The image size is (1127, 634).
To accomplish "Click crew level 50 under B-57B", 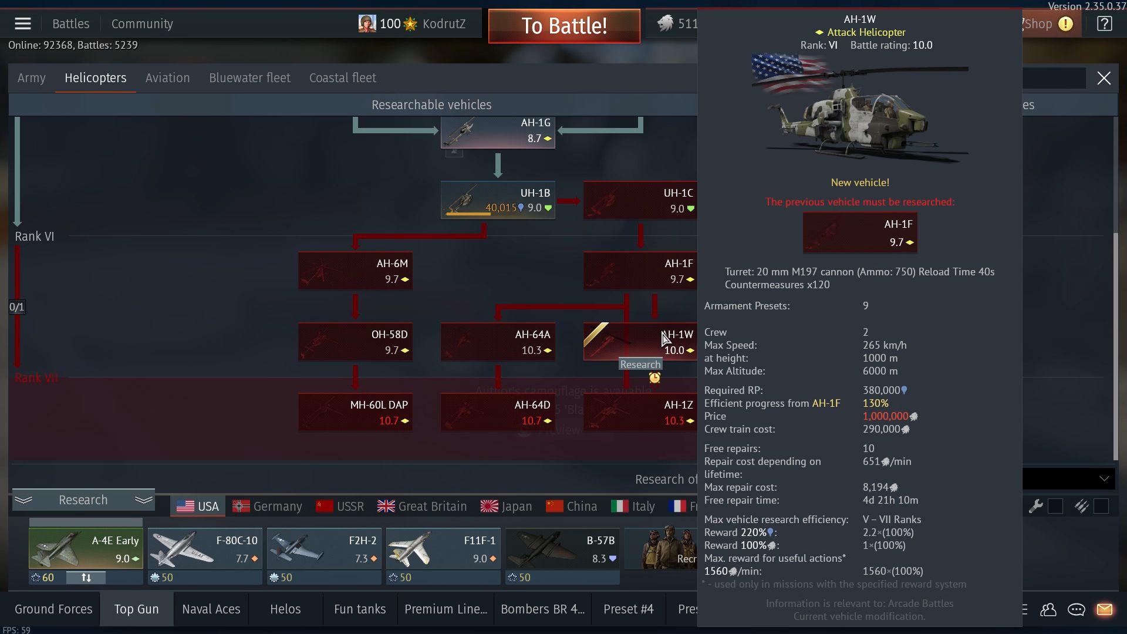I will [x=519, y=578].
